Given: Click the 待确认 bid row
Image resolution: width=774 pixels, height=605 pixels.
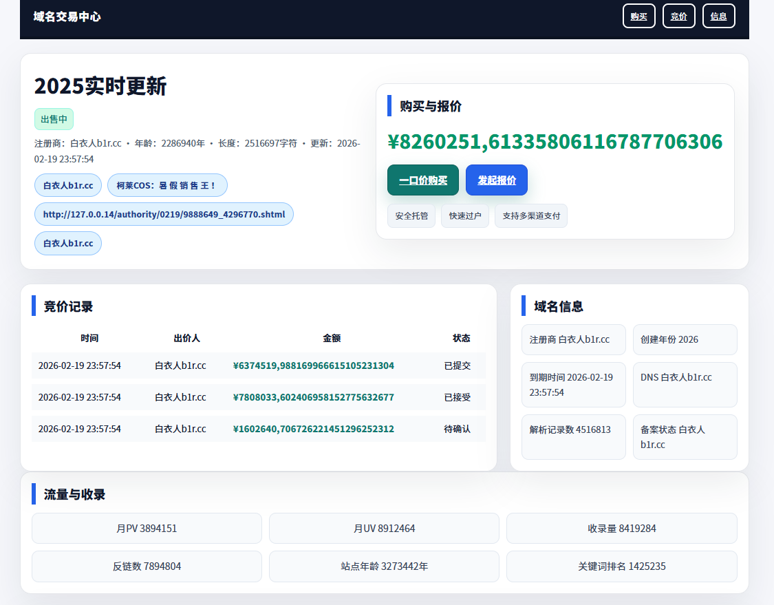Looking at the screenshot, I should pos(258,429).
